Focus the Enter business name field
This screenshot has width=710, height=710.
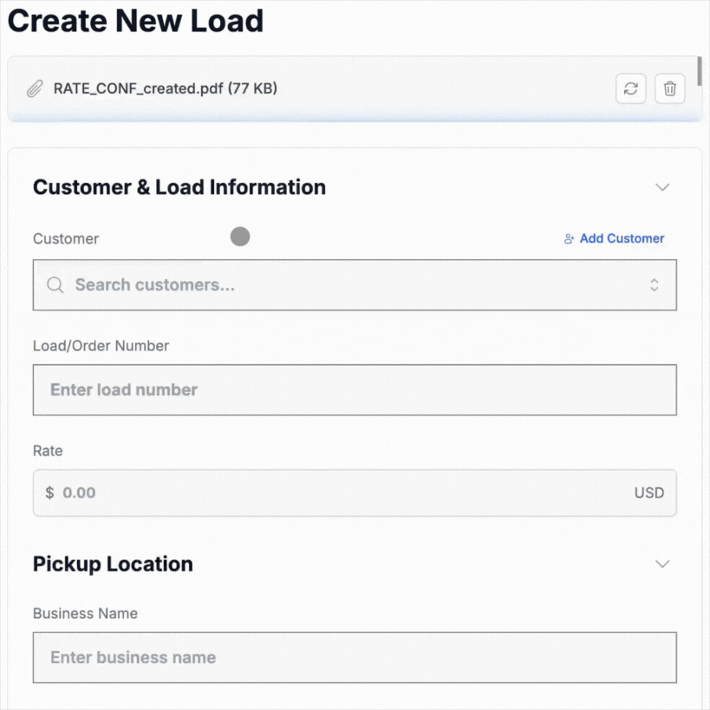(x=355, y=657)
